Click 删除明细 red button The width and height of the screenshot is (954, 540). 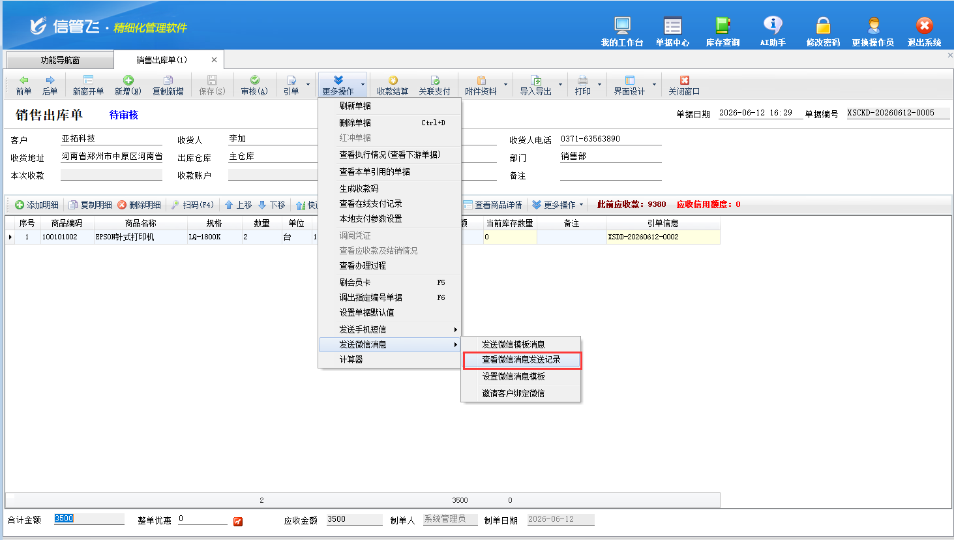tap(140, 205)
